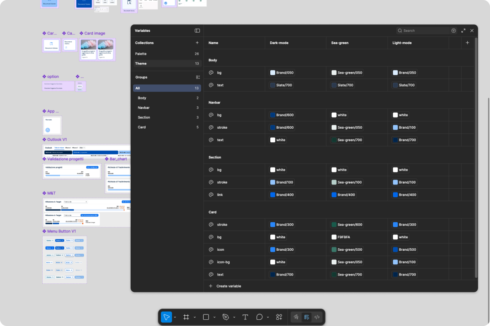Image resolution: width=490 pixels, height=326 pixels.
Task: Open the Pen tool dropdown
Action: pyautogui.click(x=234, y=317)
